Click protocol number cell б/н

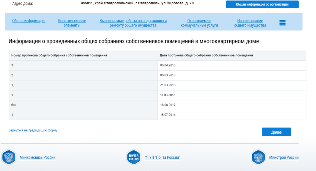click(x=83, y=105)
